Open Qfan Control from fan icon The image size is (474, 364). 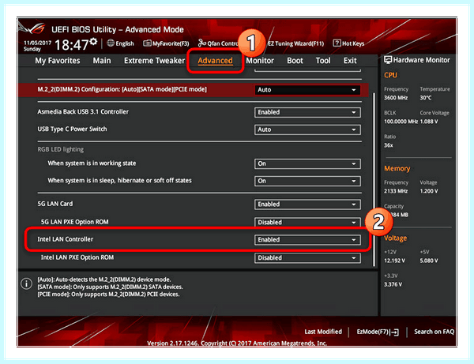[202, 43]
